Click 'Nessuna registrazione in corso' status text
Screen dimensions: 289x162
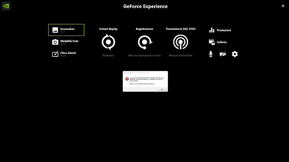(x=144, y=56)
